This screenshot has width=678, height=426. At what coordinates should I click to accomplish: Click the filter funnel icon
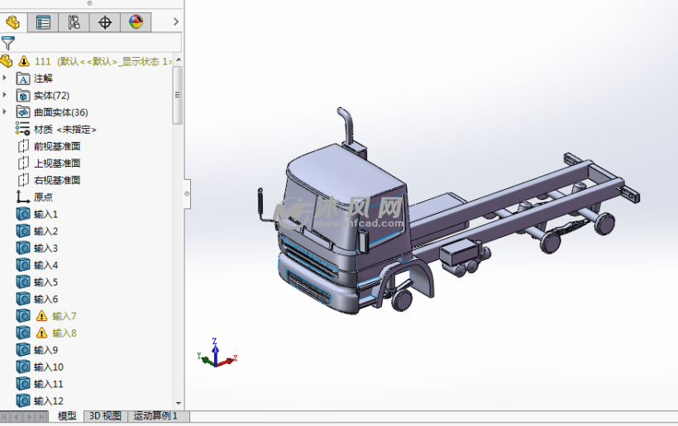click(8, 43)
